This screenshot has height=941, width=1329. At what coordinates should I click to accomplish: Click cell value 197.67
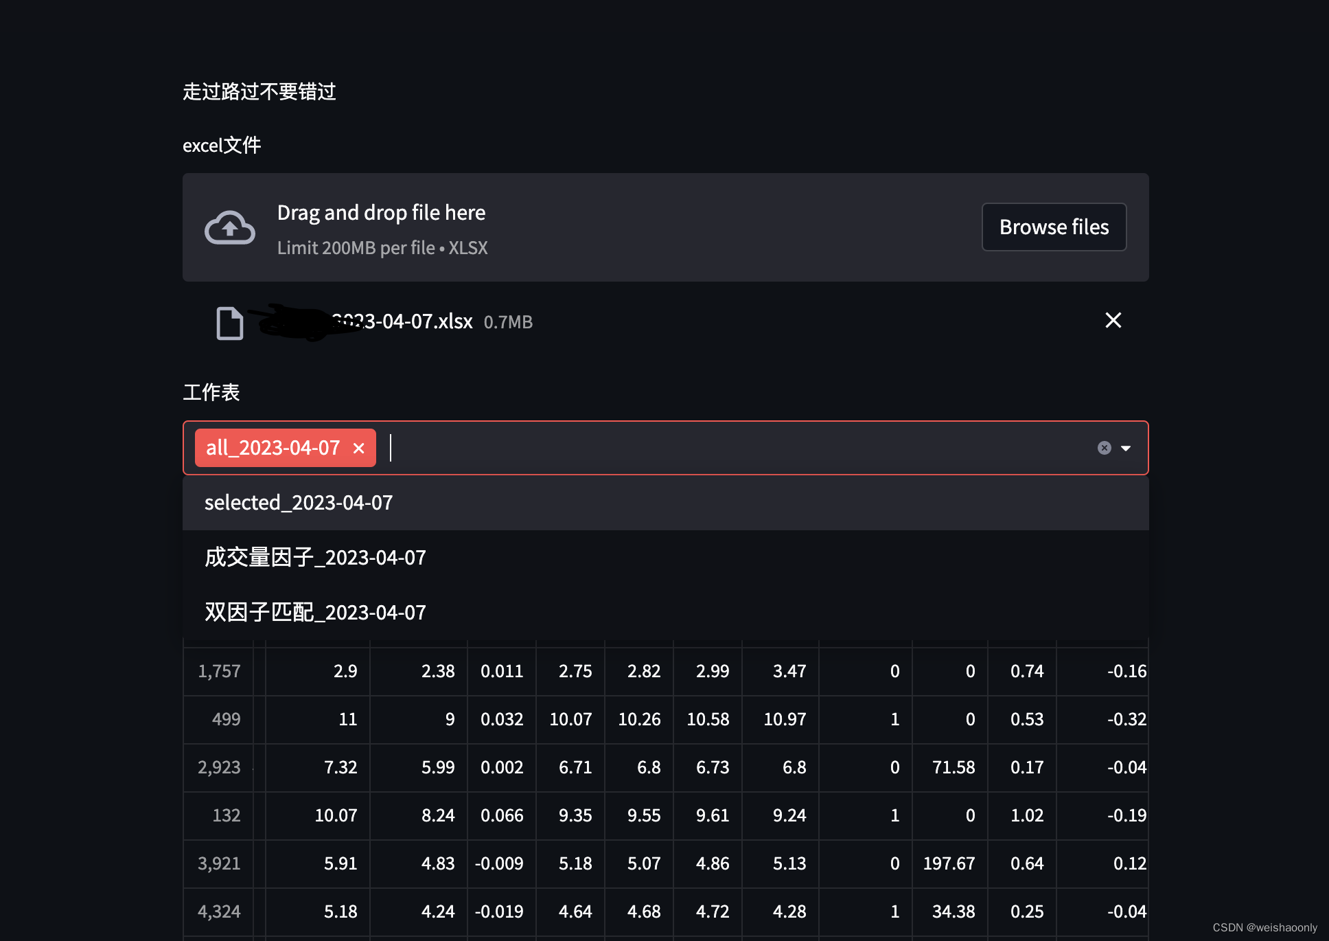tap(949, 863)
